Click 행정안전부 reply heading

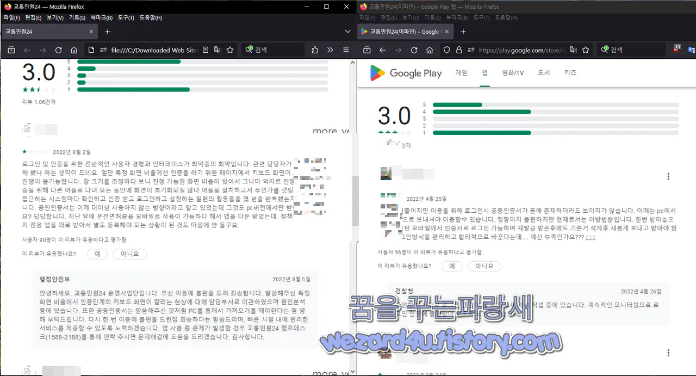pos(54,279)
